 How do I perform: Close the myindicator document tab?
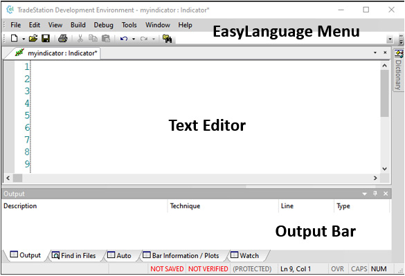tap(385, 53)
